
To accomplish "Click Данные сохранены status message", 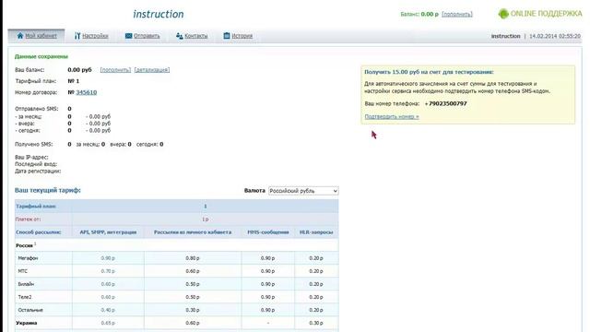I will pyautogui.click(x=41, y=56).
